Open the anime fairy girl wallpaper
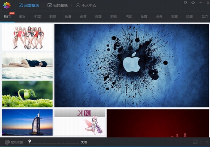Image resolution: width=210 pixels, height=147 pixels. pyautogui.click(x=79, y=123)
